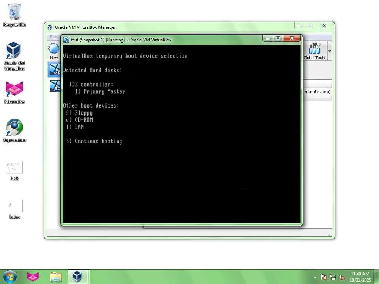This screenshot has width=379, height=284.
Task: Open the network tray icon
Action: (333, 277)
